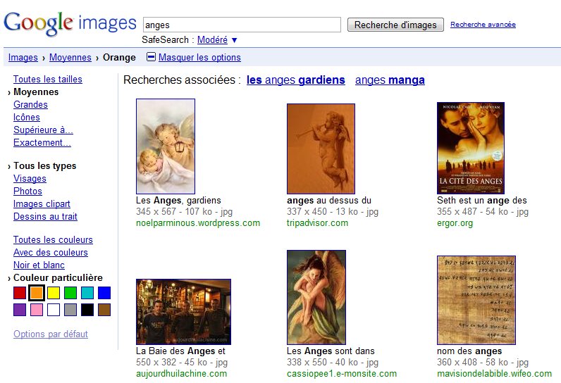
Task: Click the 'Seth est un ange des' caption
Action: click(482, 201)
